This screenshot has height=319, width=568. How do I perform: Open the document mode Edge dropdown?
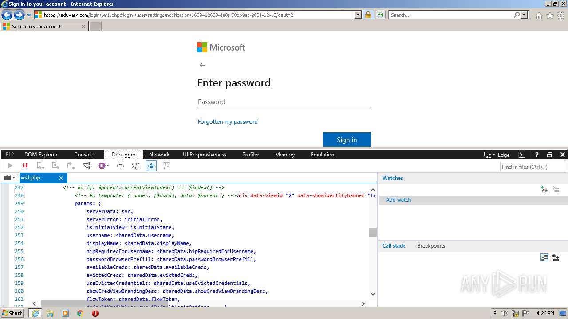coord(497,155)
